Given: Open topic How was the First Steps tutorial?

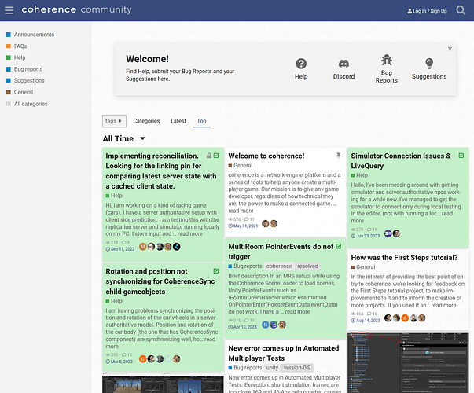Looking at the screenshot, I should tap(405, 258).
